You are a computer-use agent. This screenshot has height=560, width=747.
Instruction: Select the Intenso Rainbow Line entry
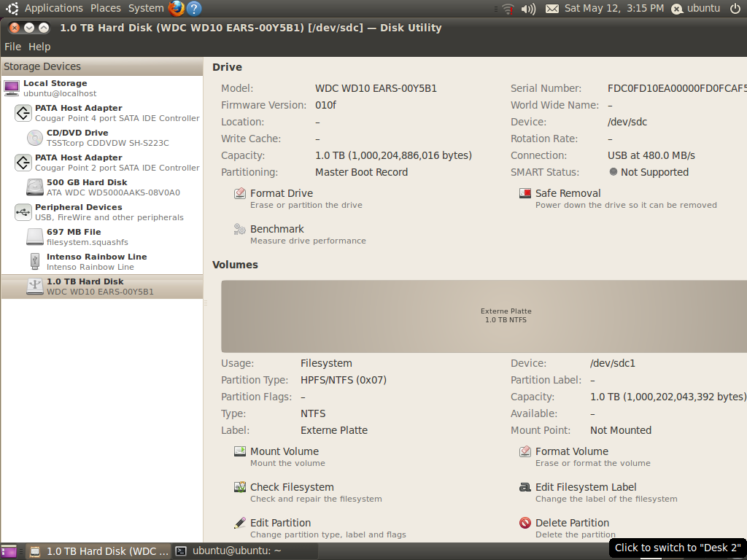(x=102, y=262)
